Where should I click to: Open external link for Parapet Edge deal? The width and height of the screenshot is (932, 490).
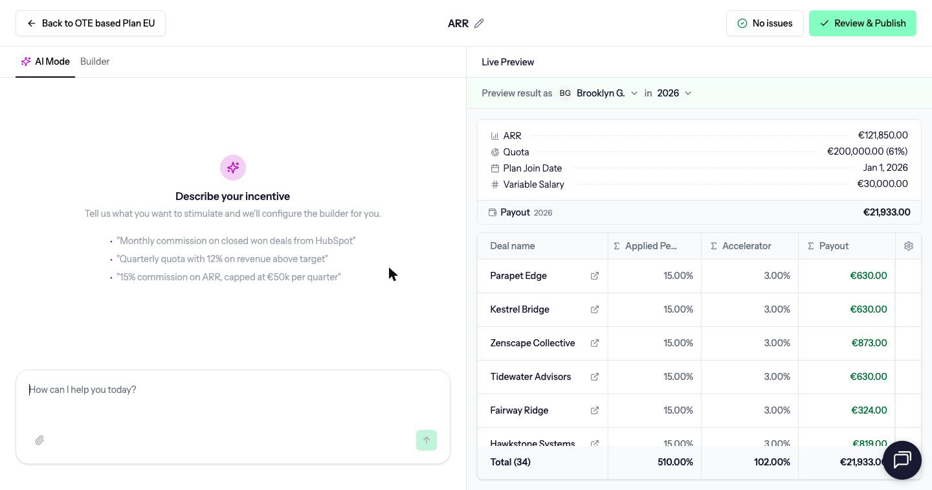tap(595, 276)
